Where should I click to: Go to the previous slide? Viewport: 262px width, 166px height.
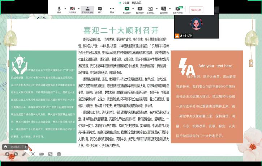tap(7, 154)
